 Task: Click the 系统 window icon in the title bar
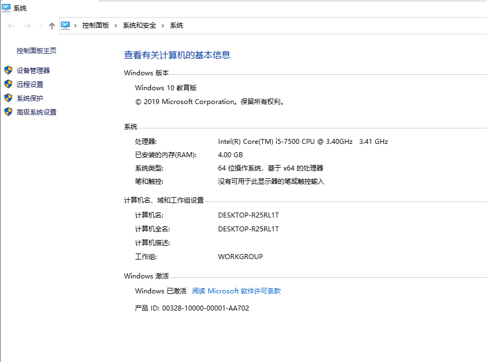[x=6, y=8]
